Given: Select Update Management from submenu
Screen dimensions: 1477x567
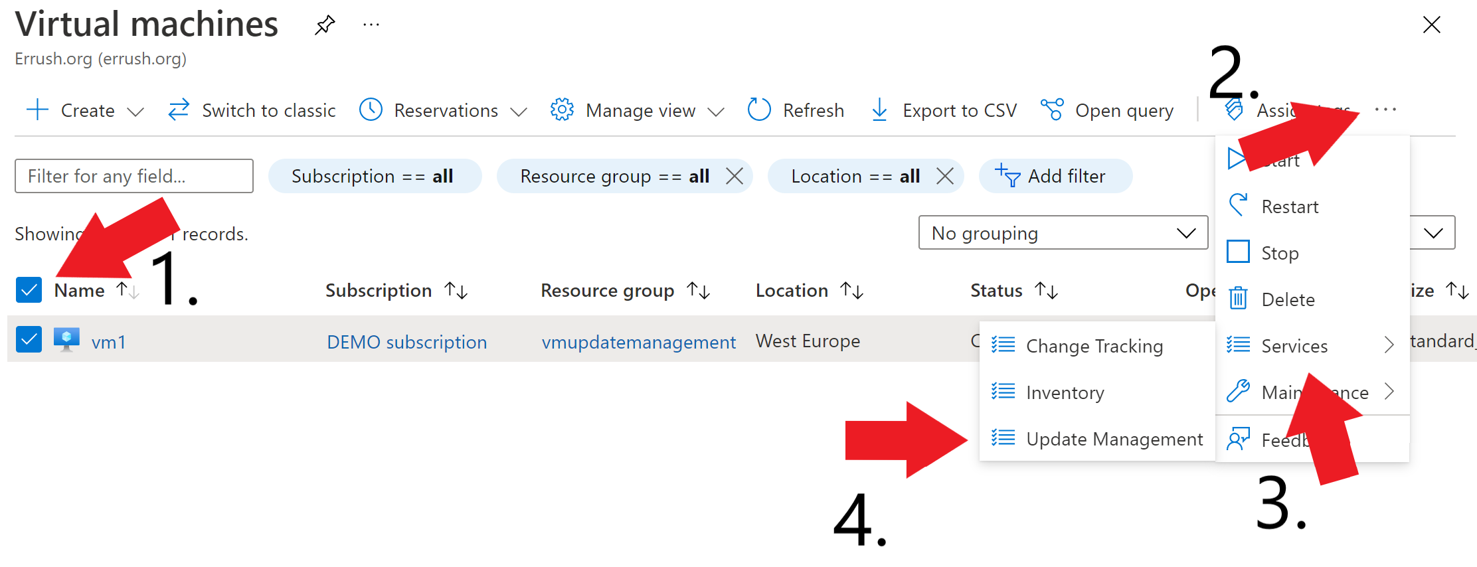Looking at the screenshot, I should pyautogui.click(x=1114, y=439).
